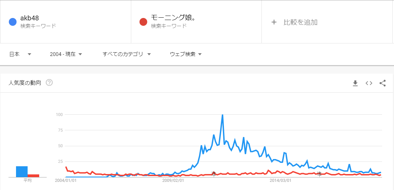Select the akb48 search term card
394x190 pixels.
[66, 22]
